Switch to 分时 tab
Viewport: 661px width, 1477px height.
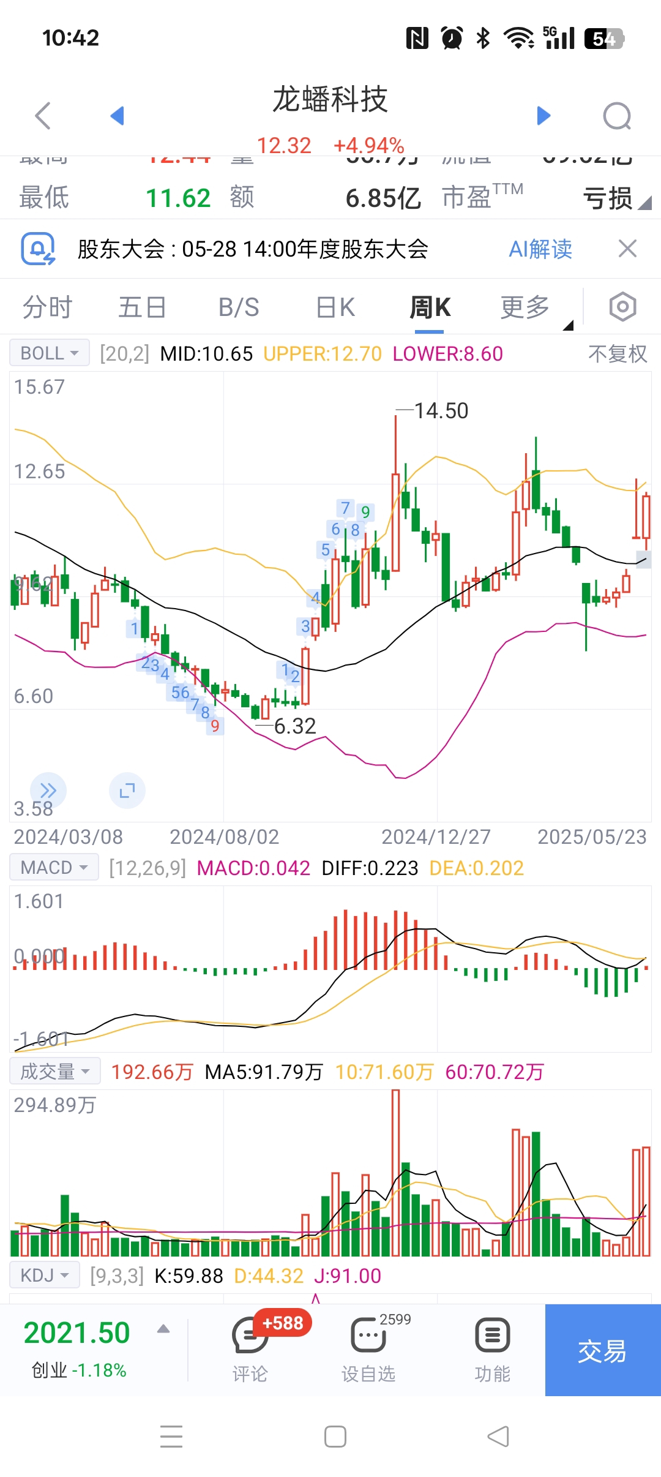[x=48, y=307]
